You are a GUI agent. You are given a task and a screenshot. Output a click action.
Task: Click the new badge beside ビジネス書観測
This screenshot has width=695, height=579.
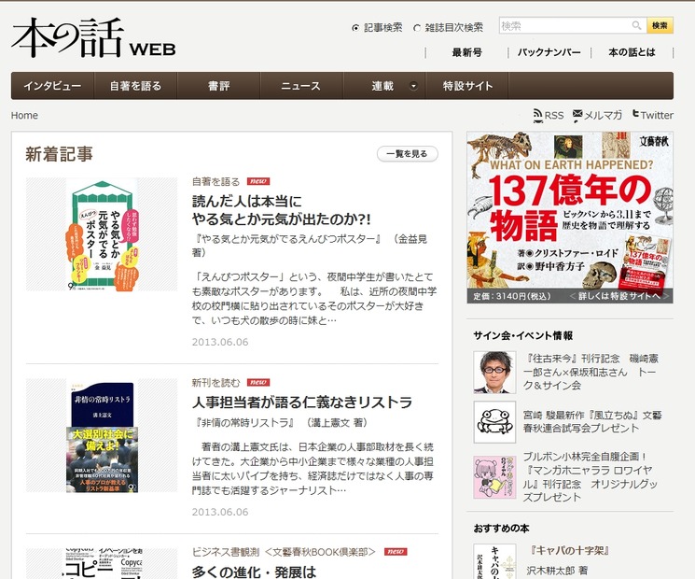pyautogui.click(x=396, y=552)
